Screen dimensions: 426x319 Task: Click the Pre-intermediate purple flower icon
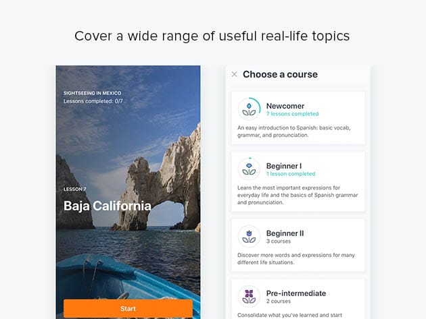pyautogui.click(x=249, y=296)
